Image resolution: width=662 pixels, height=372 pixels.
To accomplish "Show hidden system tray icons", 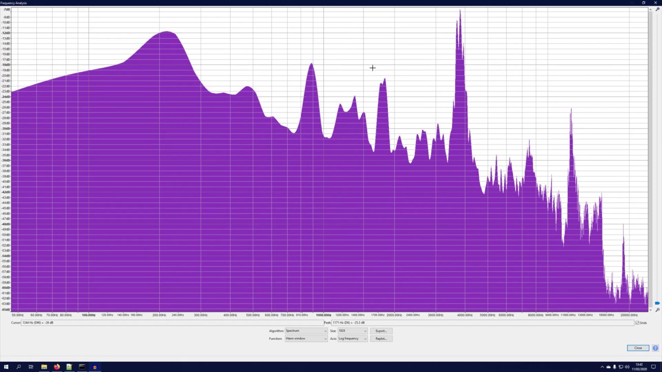I will [x=602, y=367].
